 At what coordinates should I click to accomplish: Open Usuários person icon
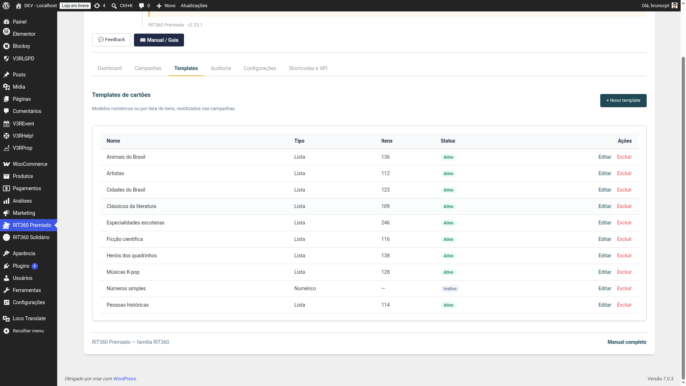(6, 278)
